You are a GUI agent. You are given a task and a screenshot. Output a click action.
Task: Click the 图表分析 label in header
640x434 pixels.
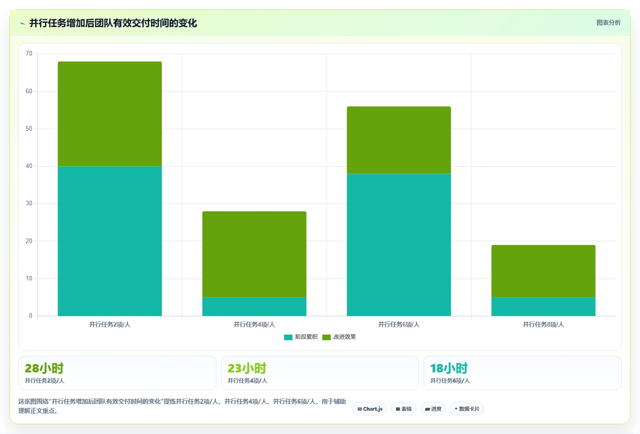pos(608,22)
